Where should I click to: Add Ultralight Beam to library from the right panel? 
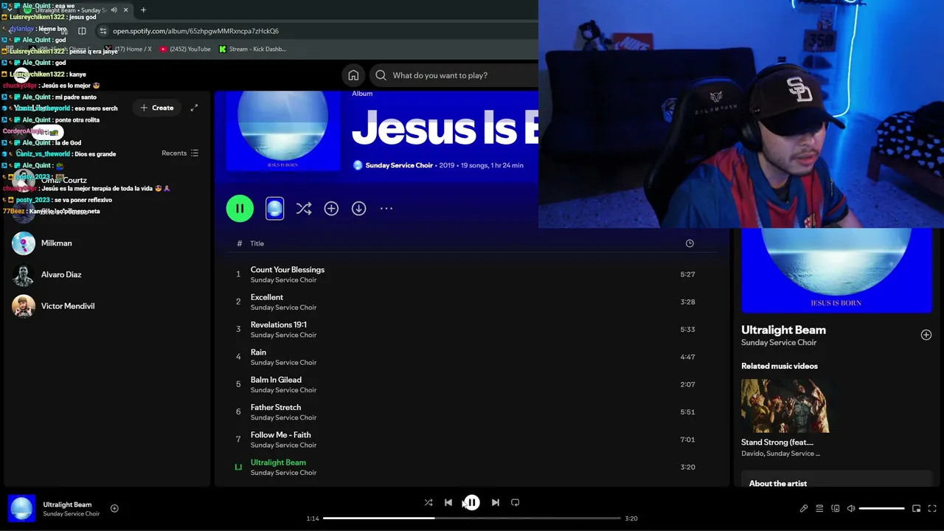(926, 335)
